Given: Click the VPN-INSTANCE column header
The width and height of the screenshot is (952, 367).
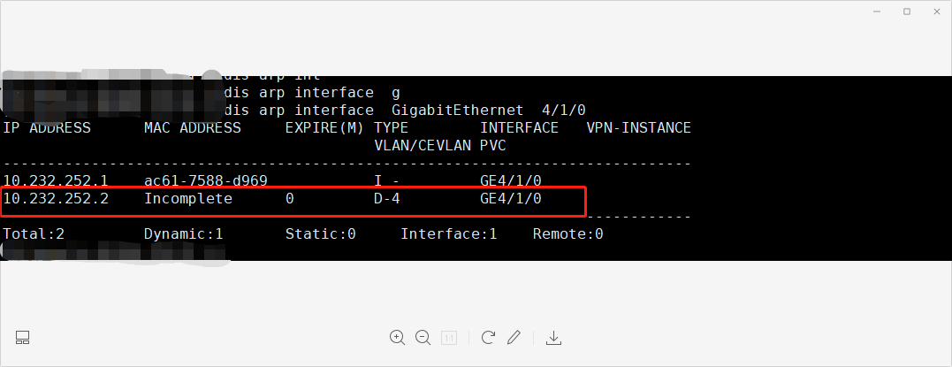Looking at the screenshot, I should (x=638, y=128).
